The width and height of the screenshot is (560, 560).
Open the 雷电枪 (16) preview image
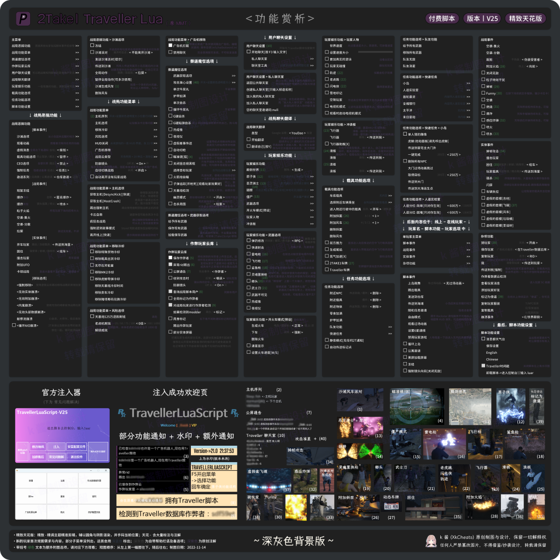click(444, 444)
